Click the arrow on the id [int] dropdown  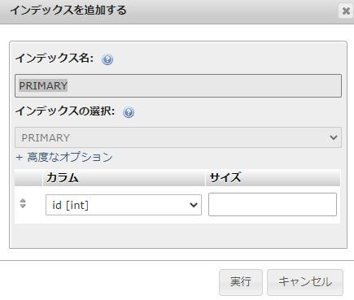pyautogui.click(x=194, y=205)
